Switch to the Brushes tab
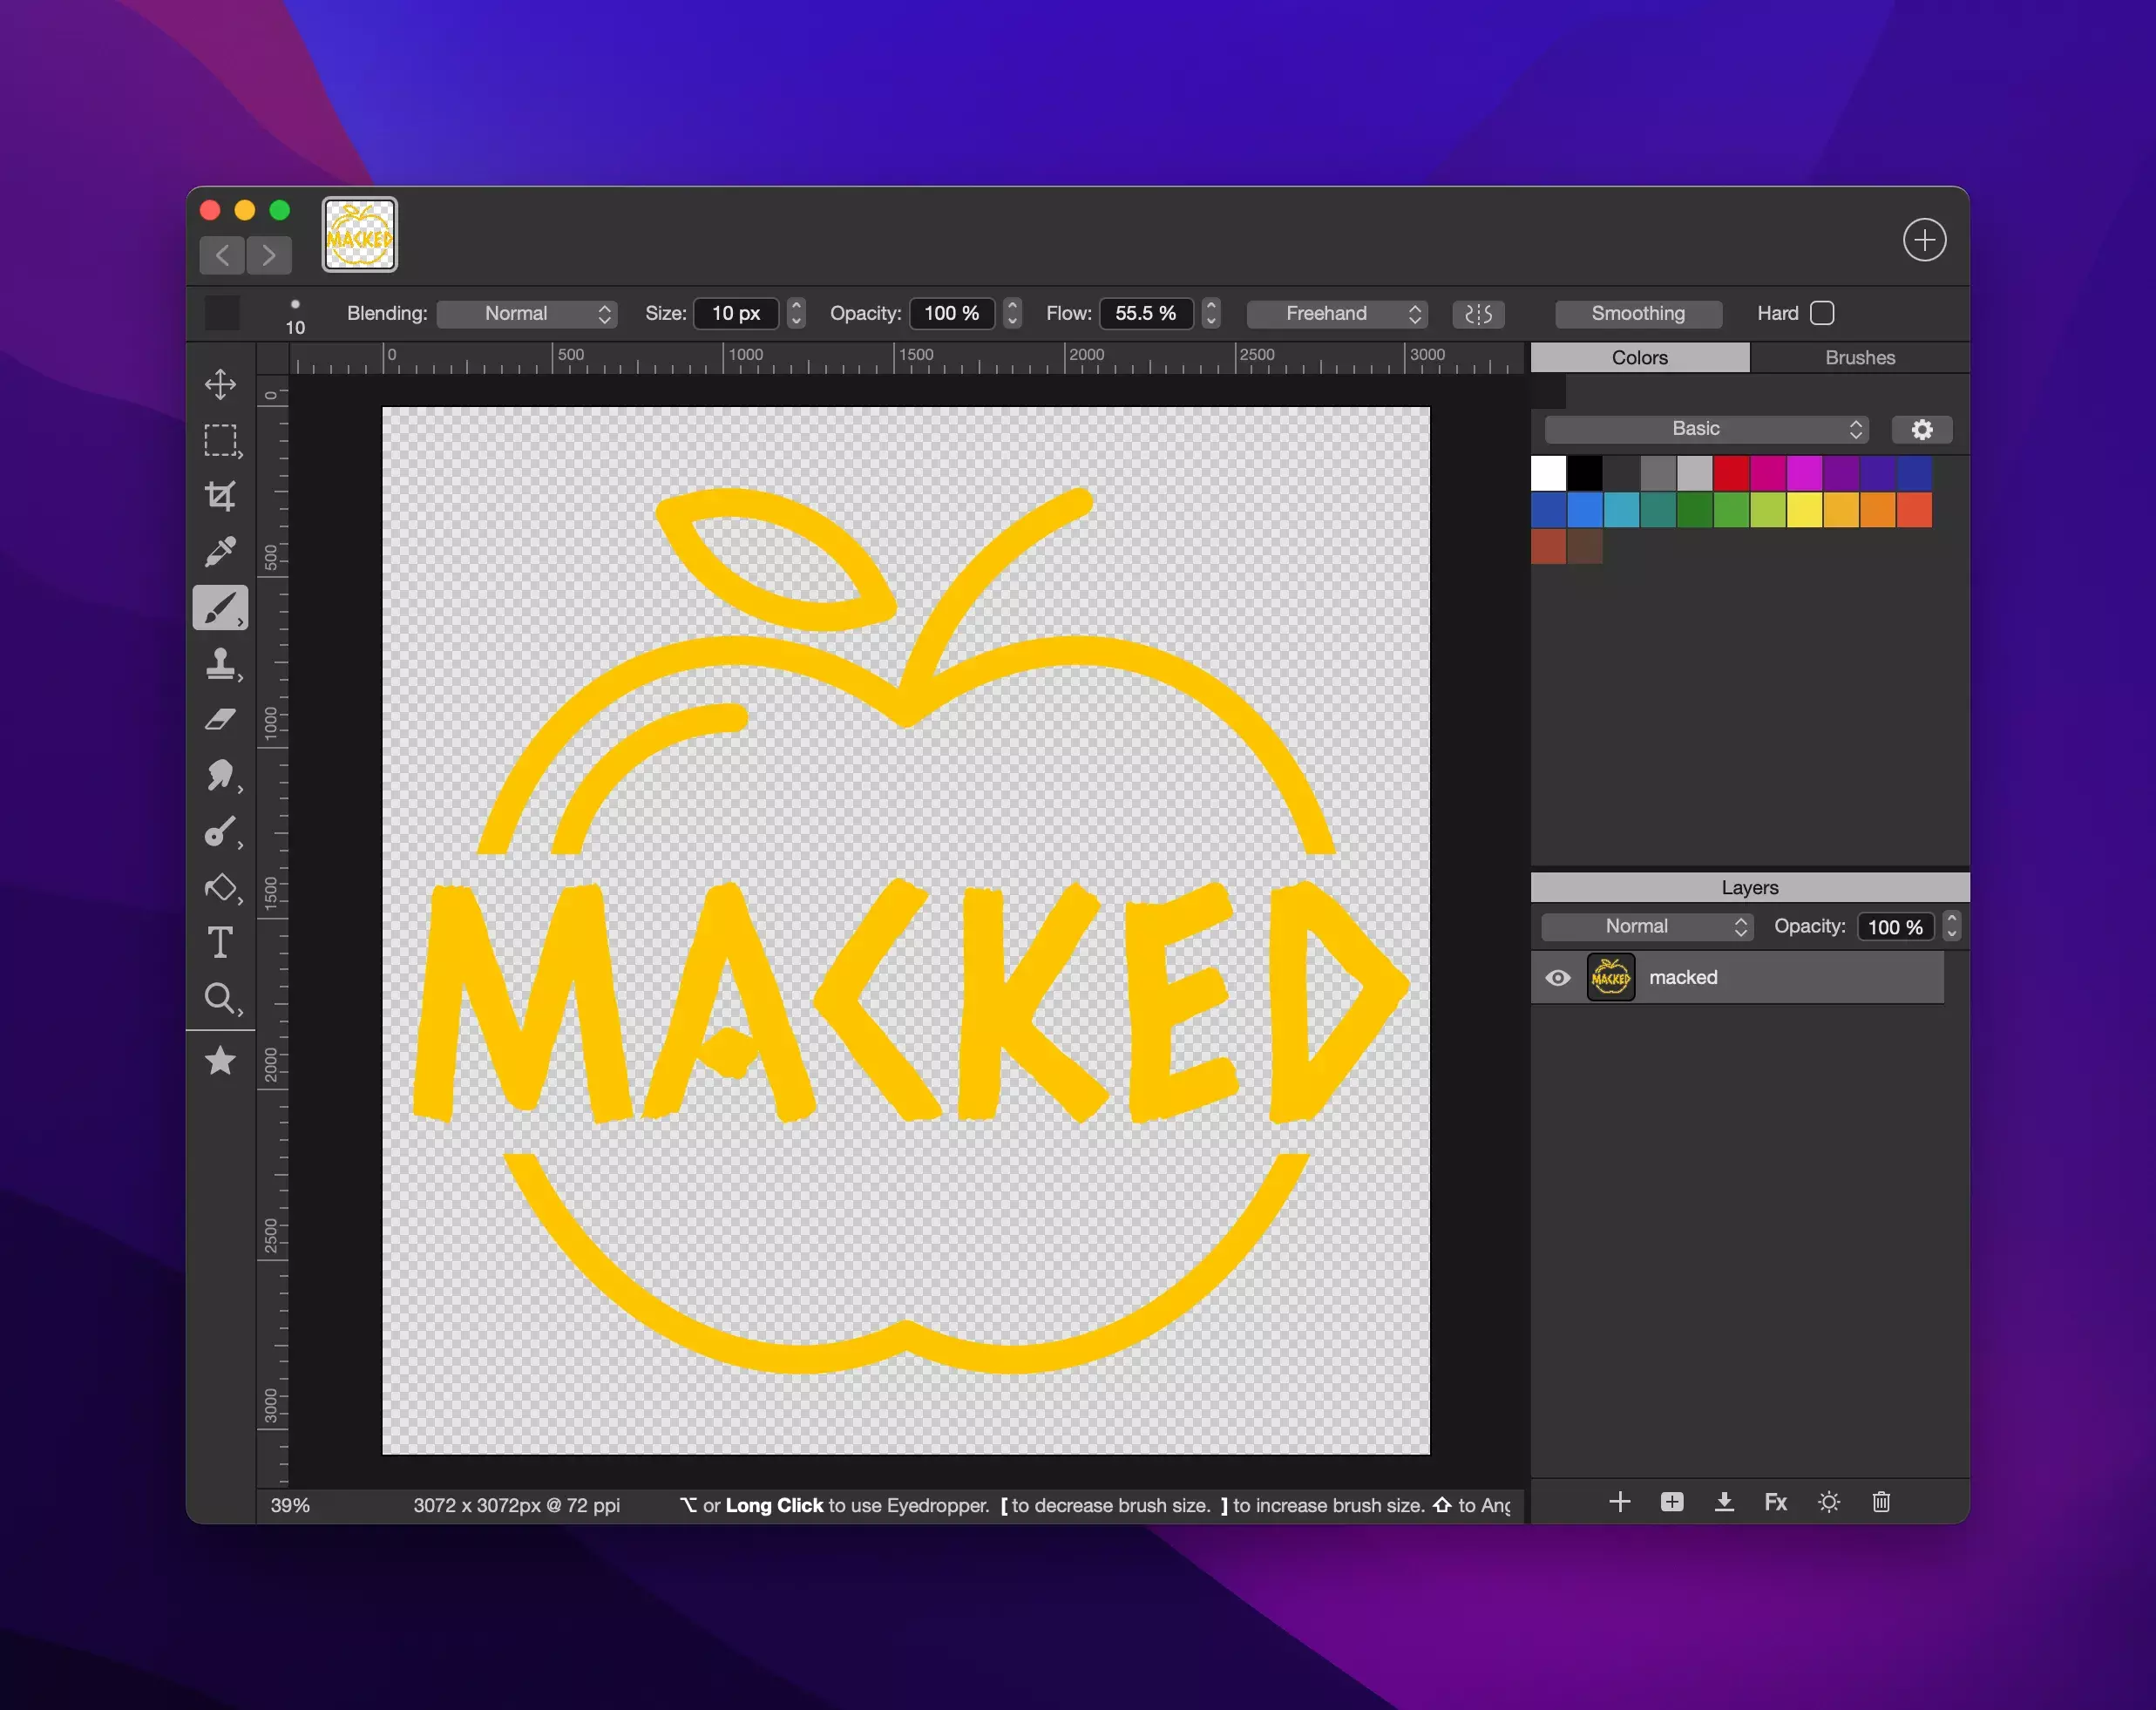2156x1710 pixels. 1859,358
